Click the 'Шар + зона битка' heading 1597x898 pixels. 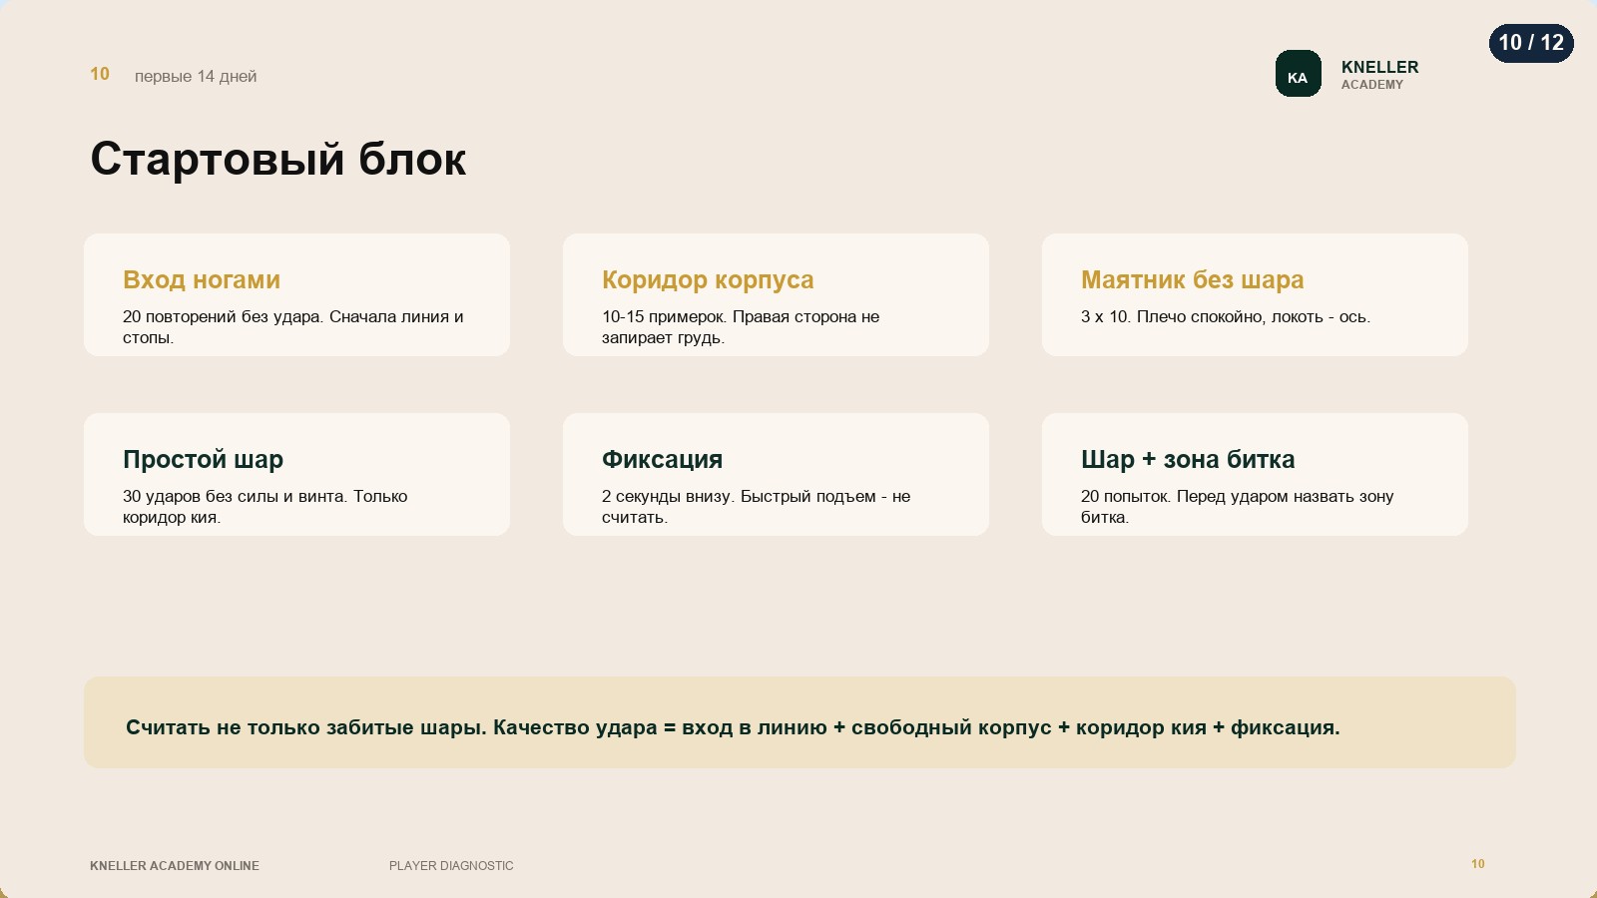pos(1188,459)
